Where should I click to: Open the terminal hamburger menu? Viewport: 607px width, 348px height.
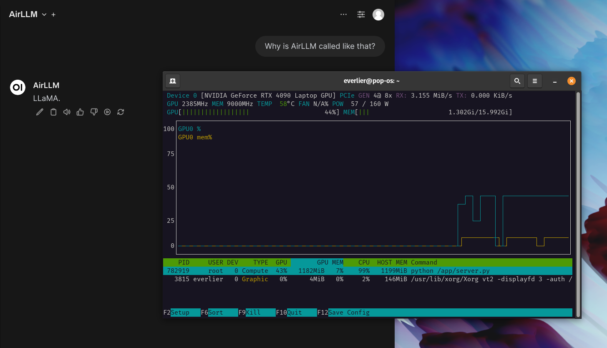[535, 81]
